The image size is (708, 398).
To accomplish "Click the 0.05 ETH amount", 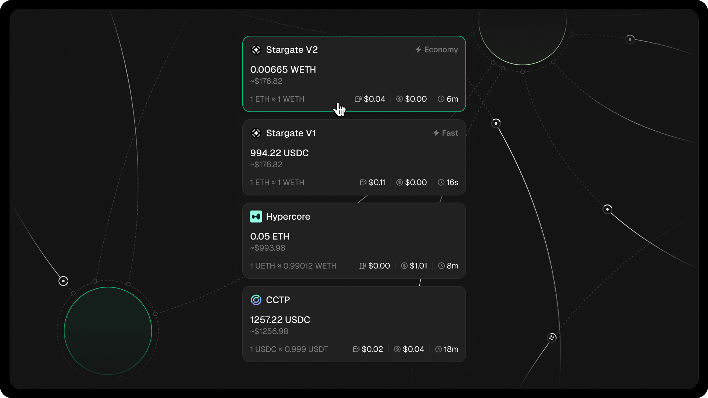I will click(270, 237).
